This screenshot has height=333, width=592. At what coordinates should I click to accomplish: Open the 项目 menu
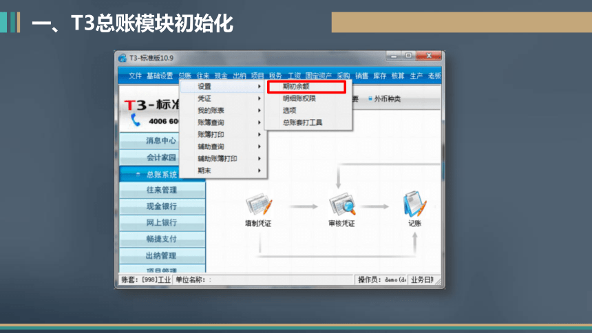coord(257,76)
